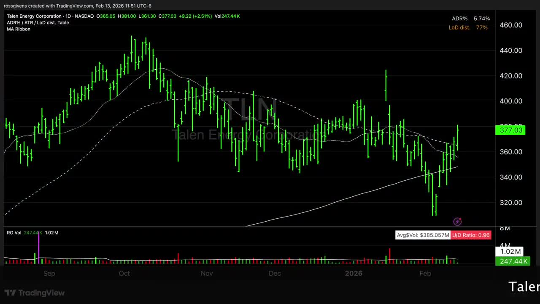Toggle visibility of the MA Ribbon indicator
This screenshot has height=304, width=540.
(18, 29)
